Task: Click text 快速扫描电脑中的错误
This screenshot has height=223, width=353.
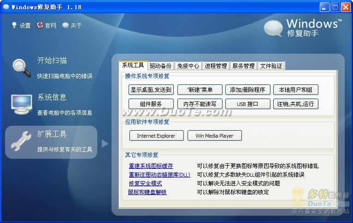Action: 65,76
